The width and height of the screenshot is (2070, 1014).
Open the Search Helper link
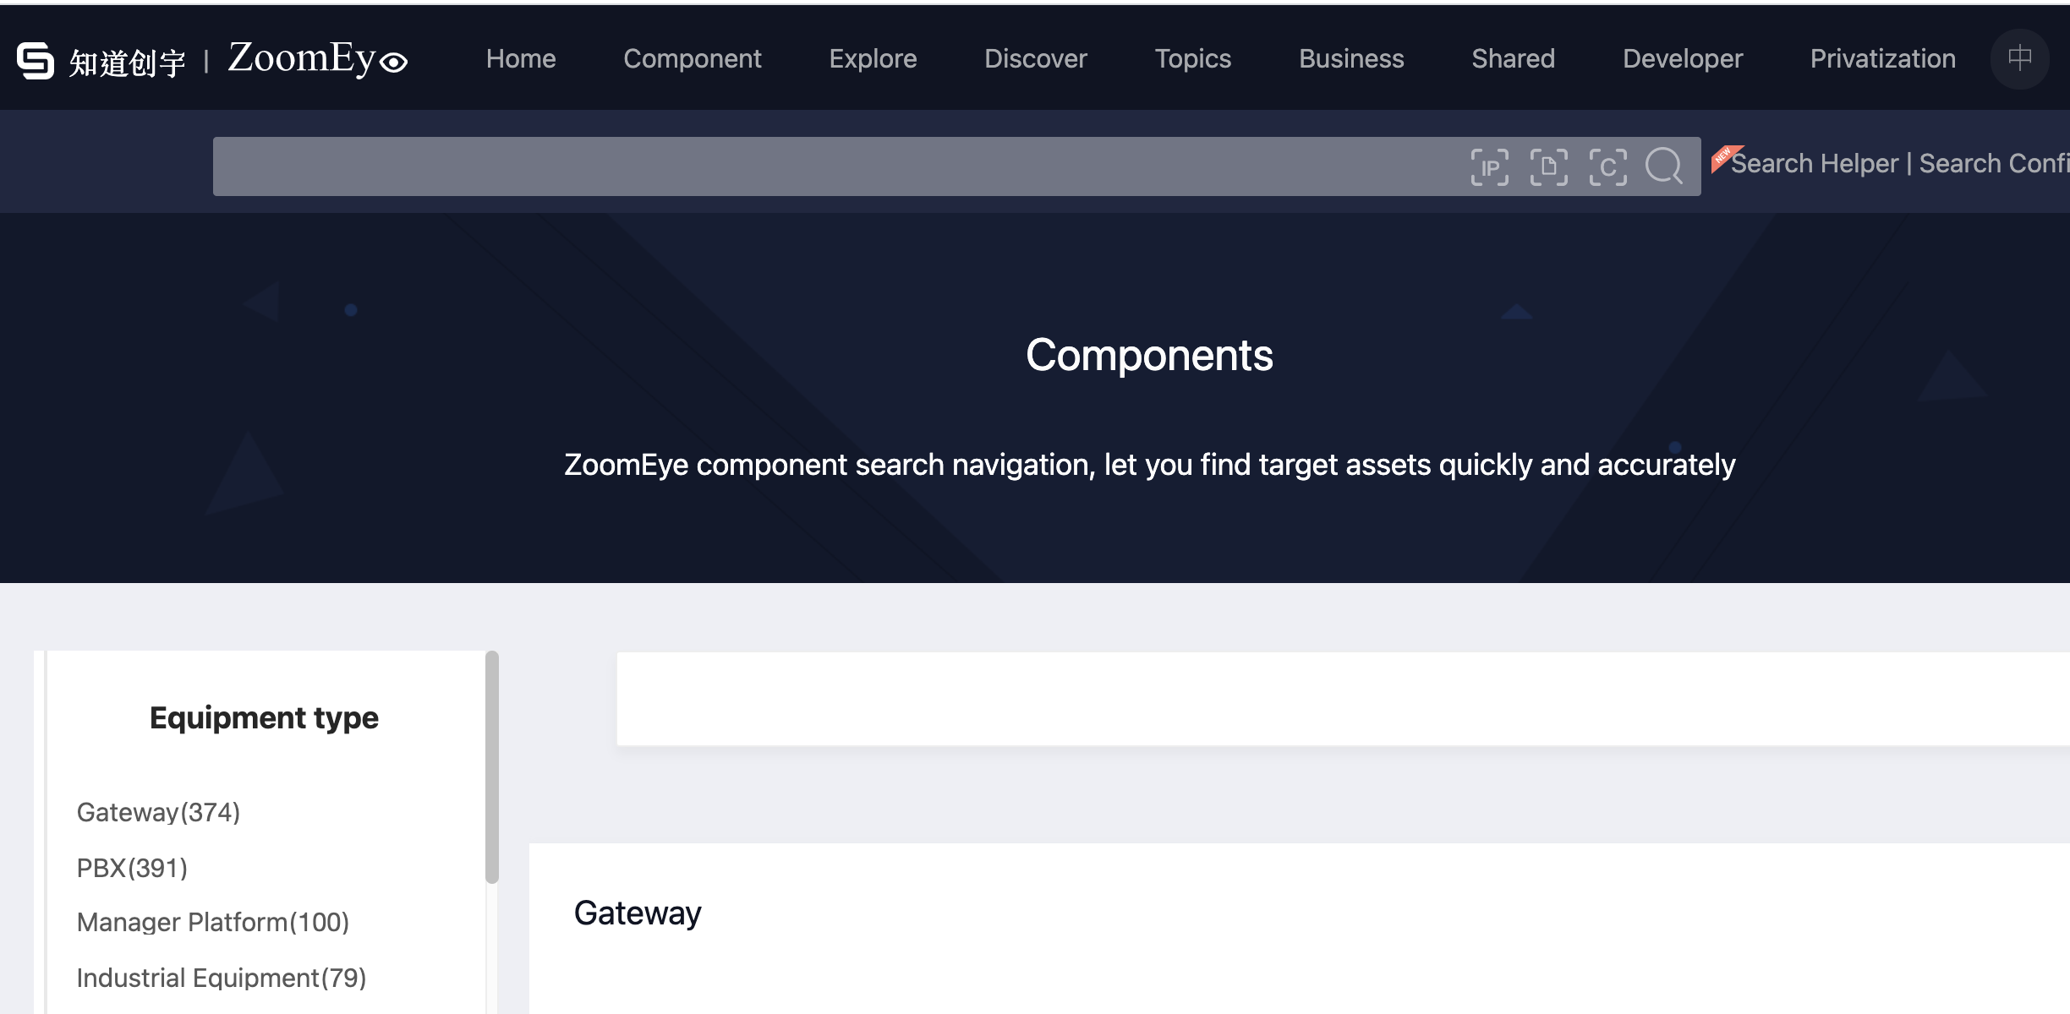tap(1815, 163)
